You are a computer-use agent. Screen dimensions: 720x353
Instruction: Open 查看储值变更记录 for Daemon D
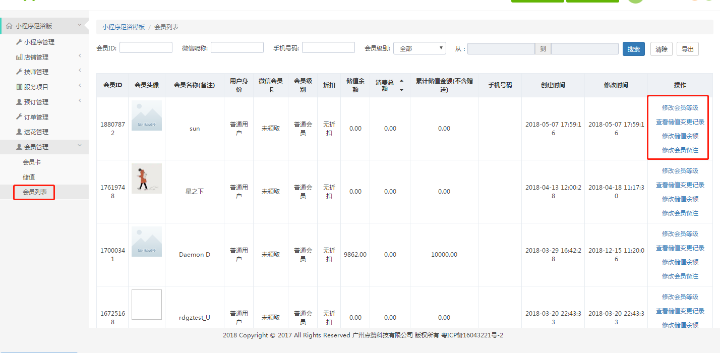pyautogui.click(x=680, y=248)
